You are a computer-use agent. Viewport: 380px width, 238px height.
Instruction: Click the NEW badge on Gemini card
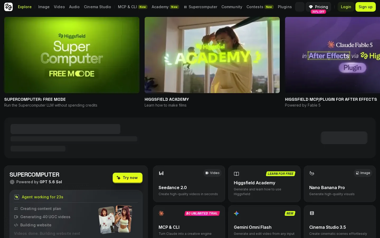point(290,213)
